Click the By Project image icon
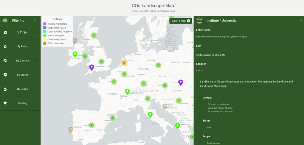The height and width of the screenshot is (145, 304). (5, 32)
